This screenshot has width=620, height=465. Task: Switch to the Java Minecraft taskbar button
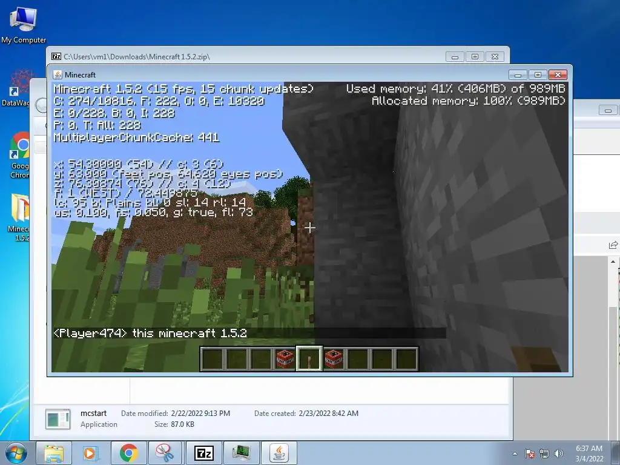pos(279,453)
